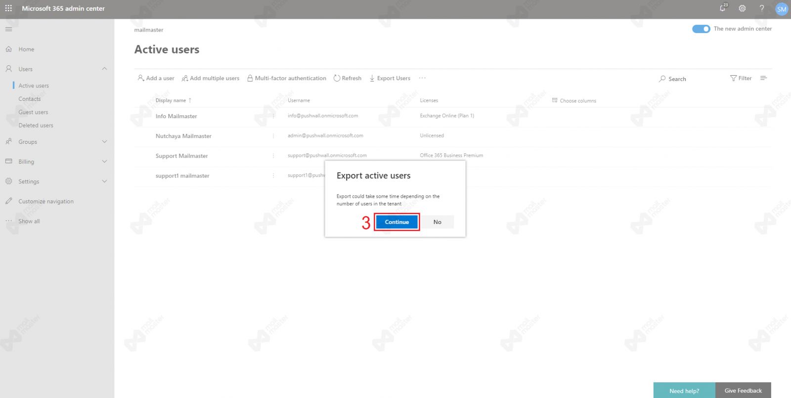Open more commands ellipsis in toolbar
Image resolution: width=791 pixels, height=398 pixels.
422,78
